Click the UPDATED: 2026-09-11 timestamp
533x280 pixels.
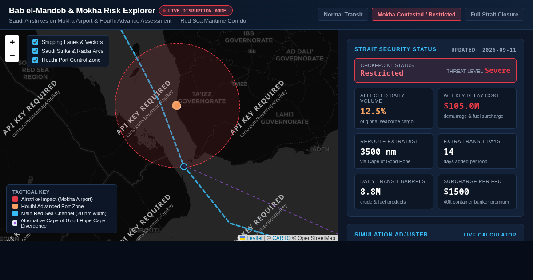(x=484, y=50)
